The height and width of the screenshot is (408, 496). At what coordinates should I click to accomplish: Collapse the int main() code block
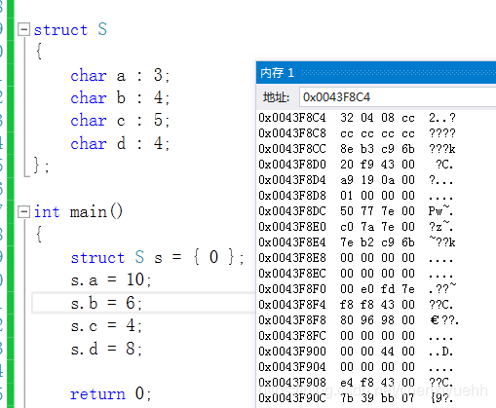(23, 212)
